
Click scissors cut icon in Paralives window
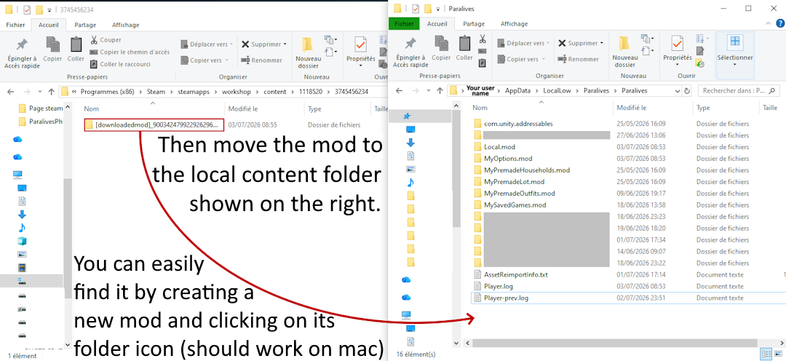[483, 39]
